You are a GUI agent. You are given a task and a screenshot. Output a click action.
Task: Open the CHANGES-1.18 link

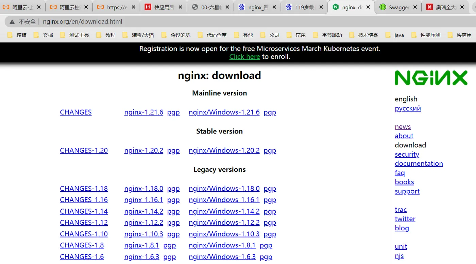click(84, 189)
